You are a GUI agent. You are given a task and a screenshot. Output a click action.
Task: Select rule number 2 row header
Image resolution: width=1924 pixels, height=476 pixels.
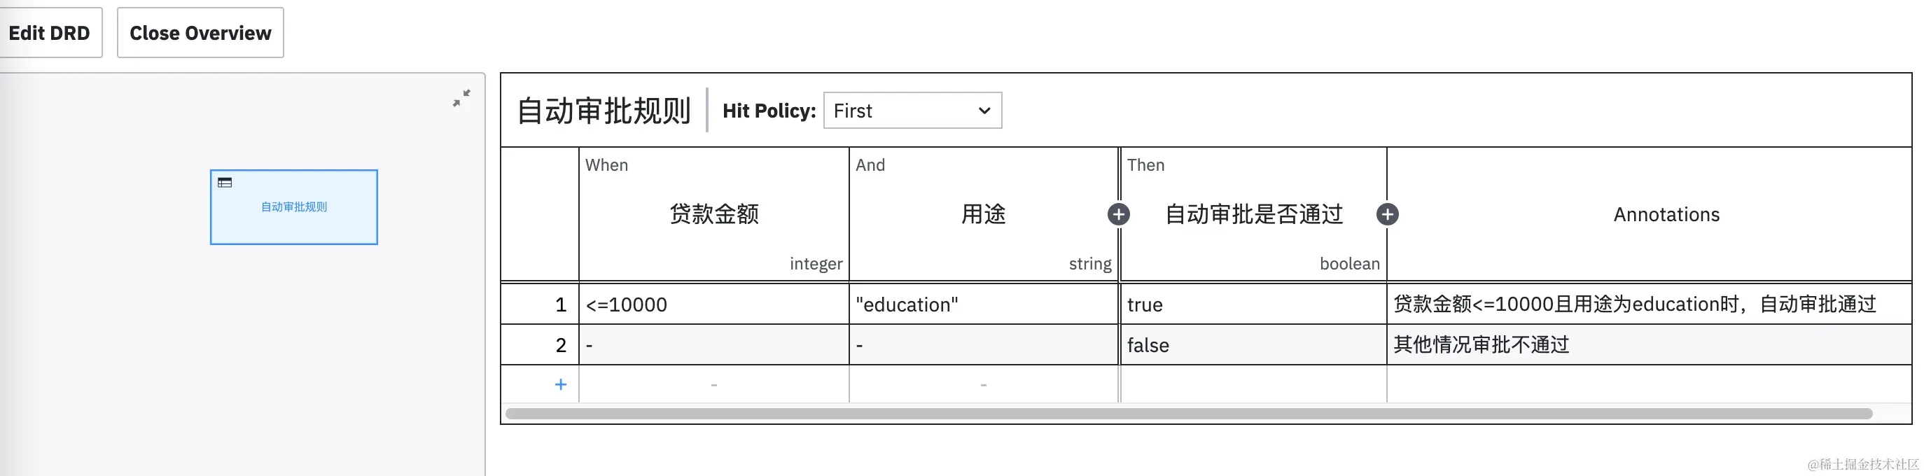(540, 345)
